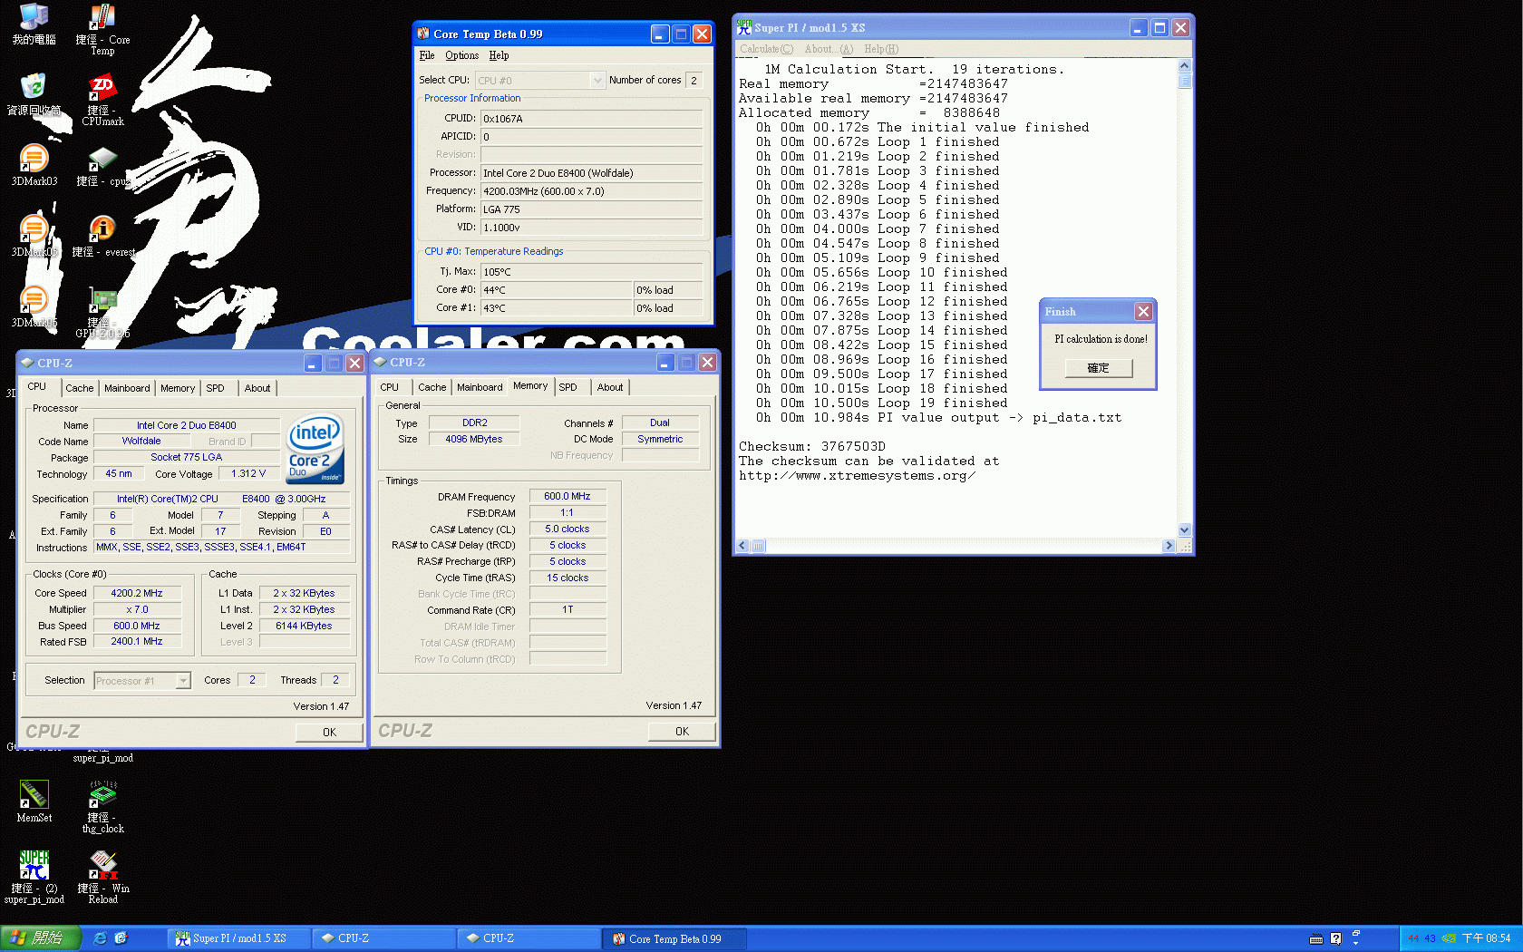Viewport: 1523px width, 952px height.
Task: Select the 捷徑 - (2) super_pi_mod desktop icon
Action: point(34,877)
